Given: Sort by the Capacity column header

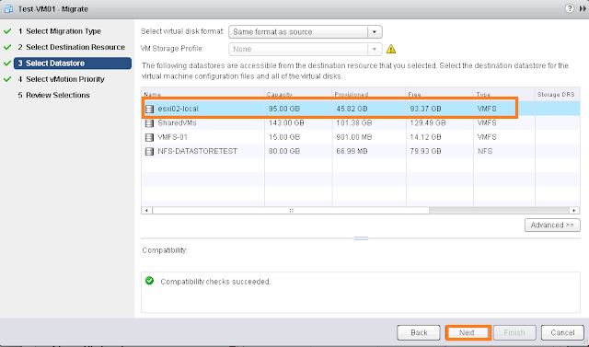Looking at the screenshot, I should [298, 94].
